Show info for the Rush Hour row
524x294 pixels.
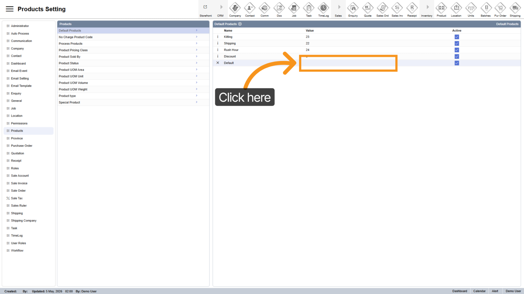[218, 50]
